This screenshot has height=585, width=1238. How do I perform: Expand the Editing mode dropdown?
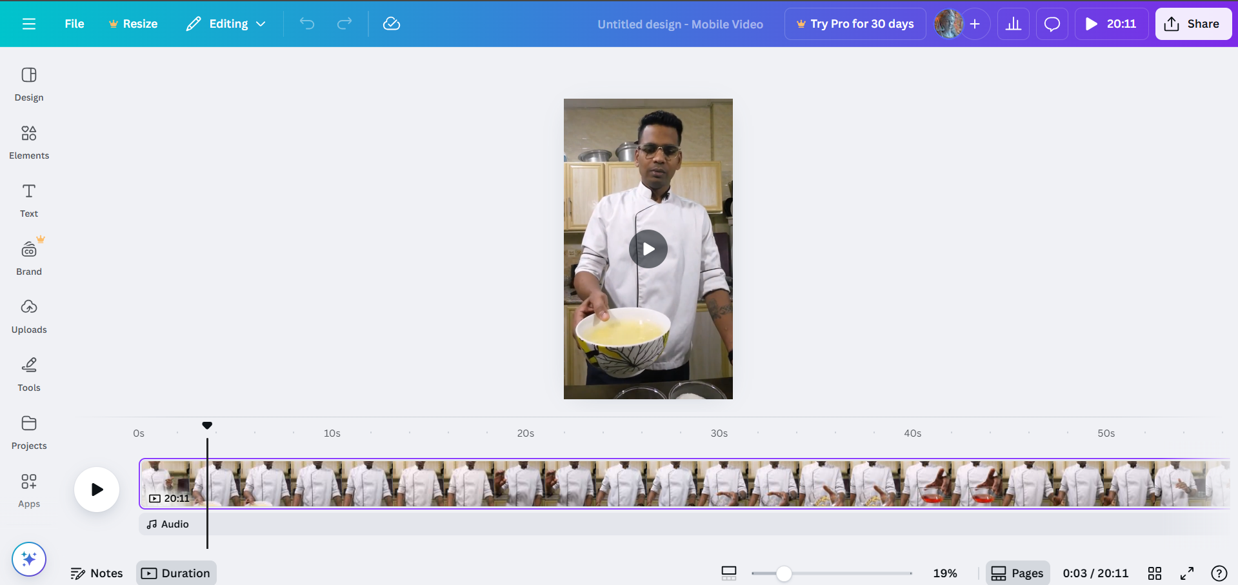point(226,24)
